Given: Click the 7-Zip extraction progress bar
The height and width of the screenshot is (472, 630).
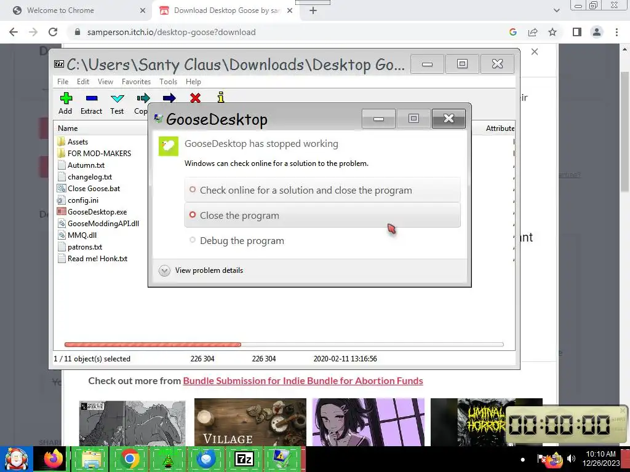Looking at the screenshot, I should coord(284,344).
